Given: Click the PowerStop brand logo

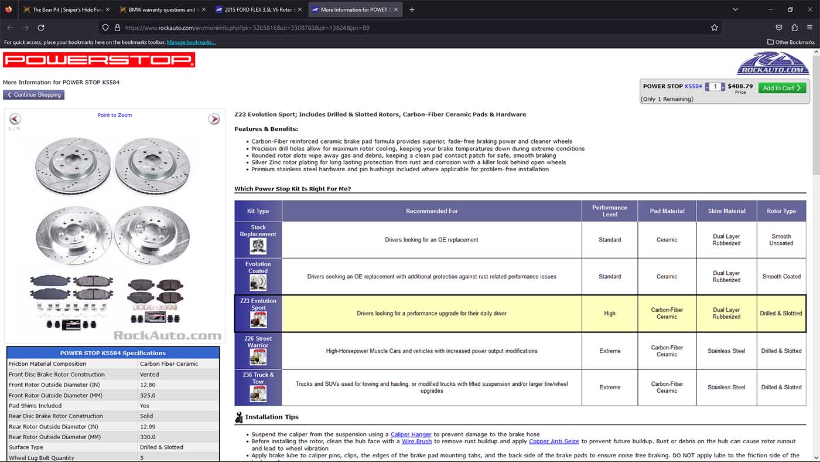Looking at the screenshot, I should 99,60.
